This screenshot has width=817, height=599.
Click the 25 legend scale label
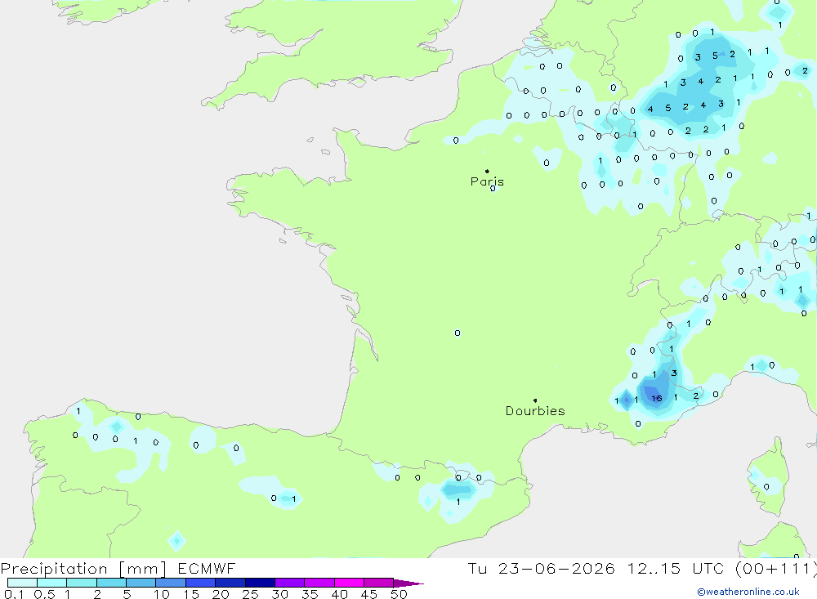tap(251, 594)
